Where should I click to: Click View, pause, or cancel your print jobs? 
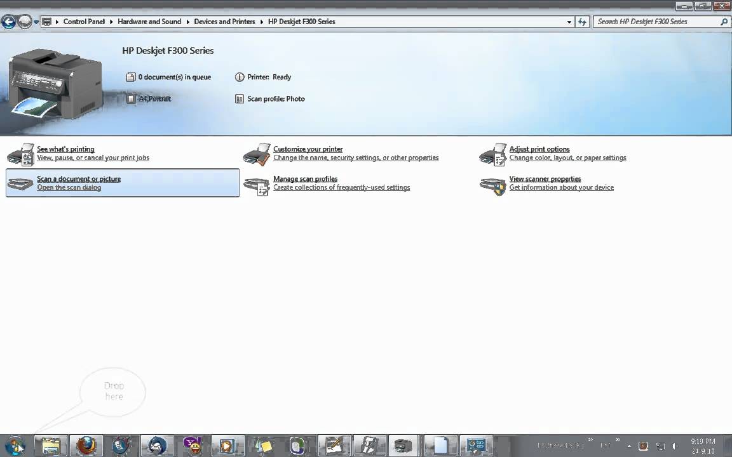[93, 157]
